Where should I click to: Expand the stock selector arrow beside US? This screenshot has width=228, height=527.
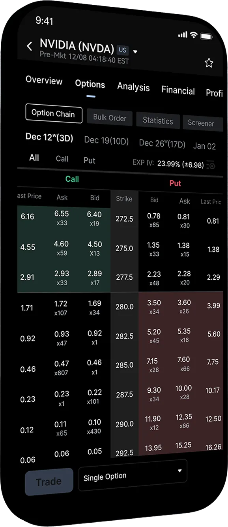135,52
